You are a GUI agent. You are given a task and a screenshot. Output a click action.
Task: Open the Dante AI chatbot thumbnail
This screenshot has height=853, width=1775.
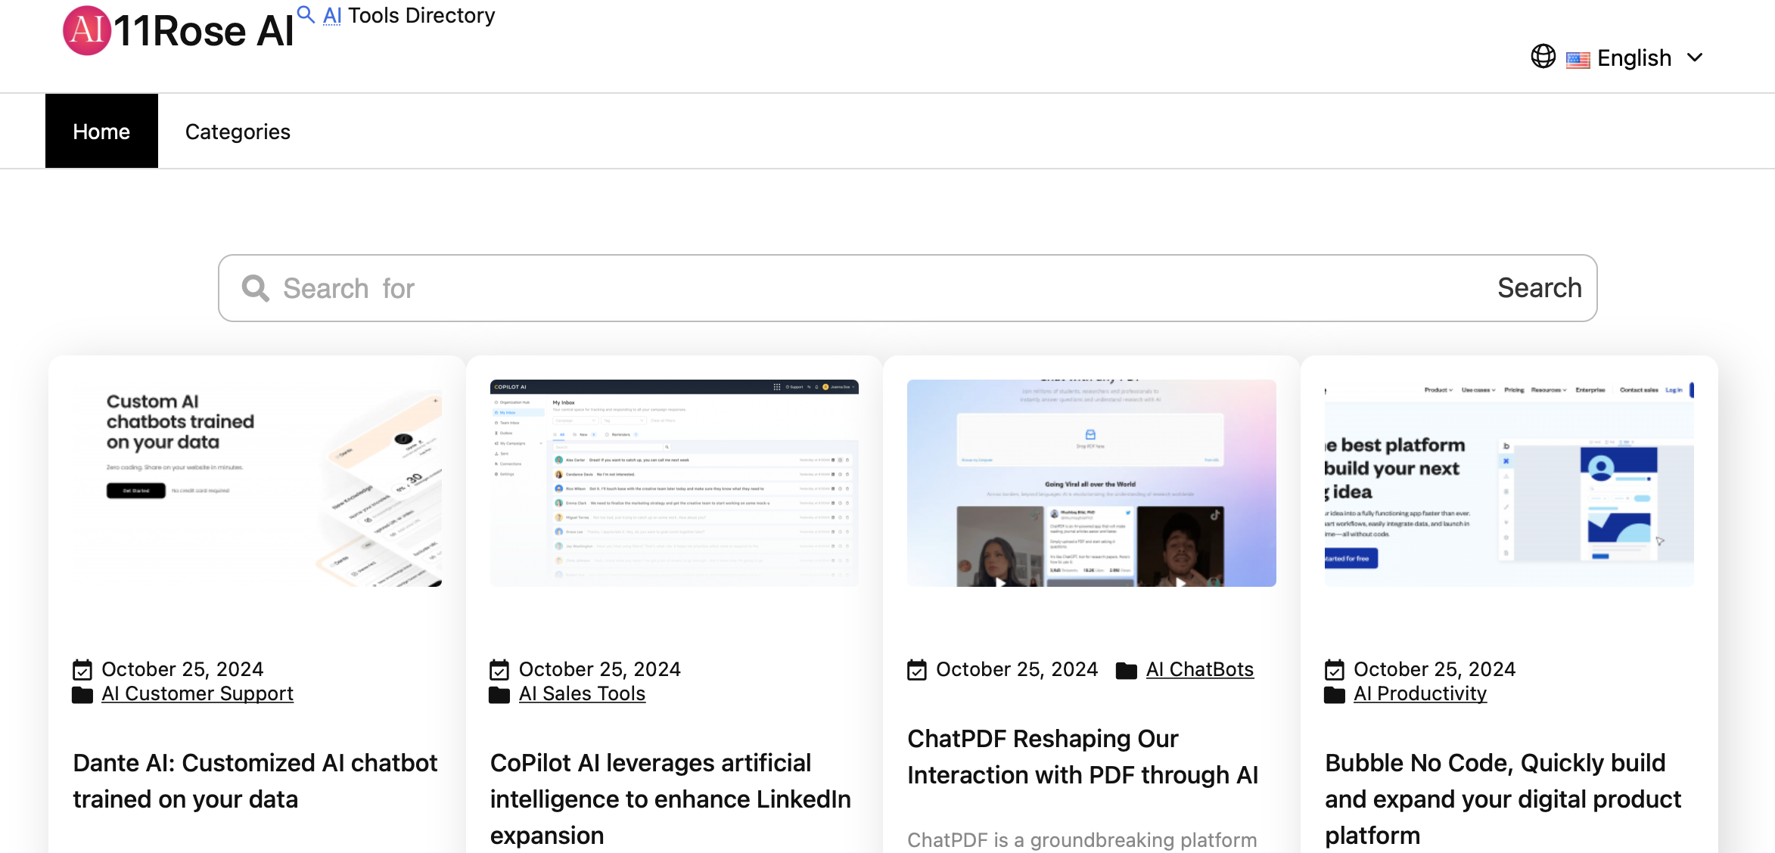(257, 483)
